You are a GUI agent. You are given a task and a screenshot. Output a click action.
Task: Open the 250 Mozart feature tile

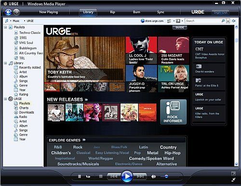click(x=174, y=50)
